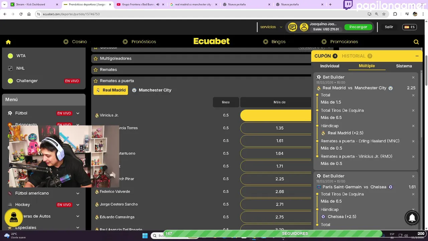This screenshot has width=428, height=241.
Task: Switch coupon to Múltiple tab
Action: (x=367, y=66)
